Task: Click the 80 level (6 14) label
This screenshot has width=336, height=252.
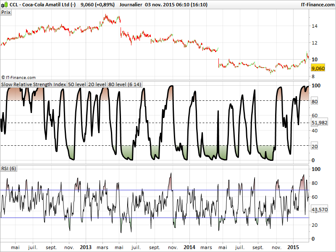Action: (124, 84)
